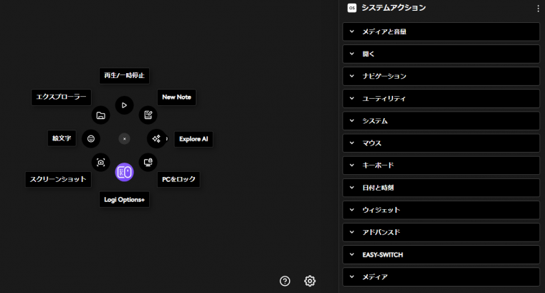Select the screenshot icon in the ring
The width and height of the screenshot is (545, 293).
100,162
